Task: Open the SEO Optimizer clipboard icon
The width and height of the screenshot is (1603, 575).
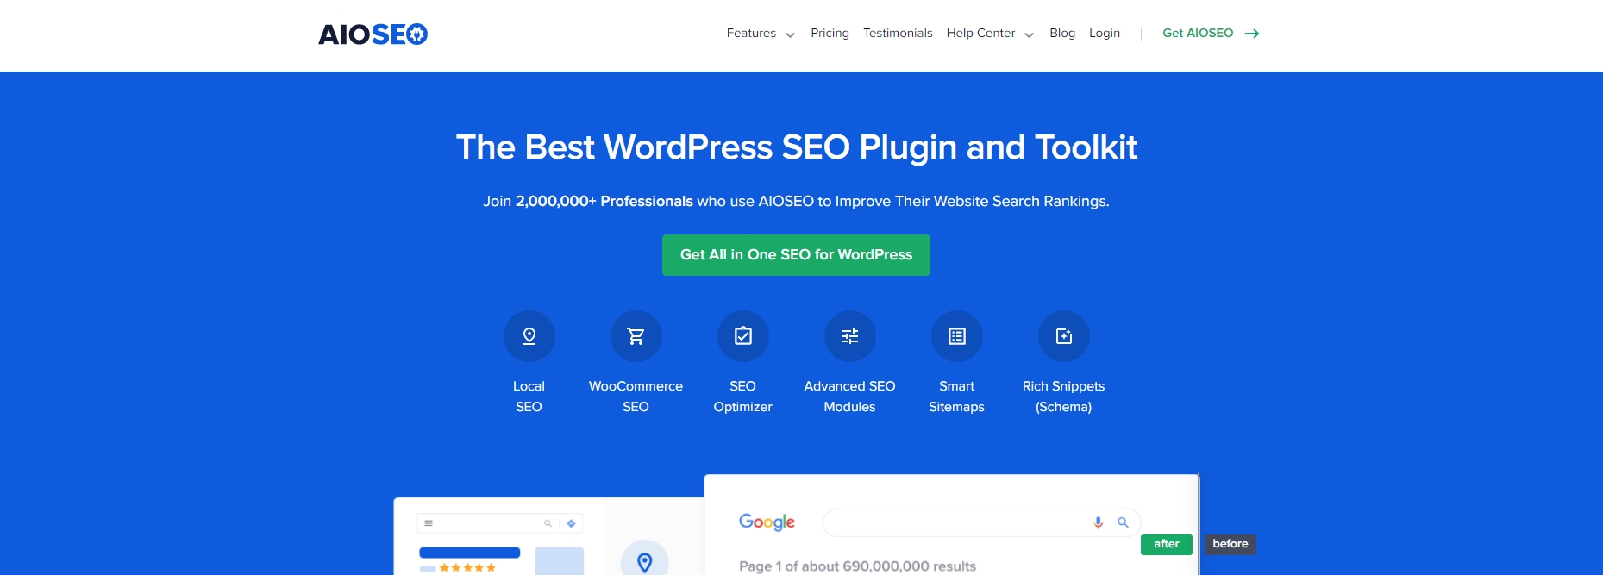Action: tap(743, 336)
